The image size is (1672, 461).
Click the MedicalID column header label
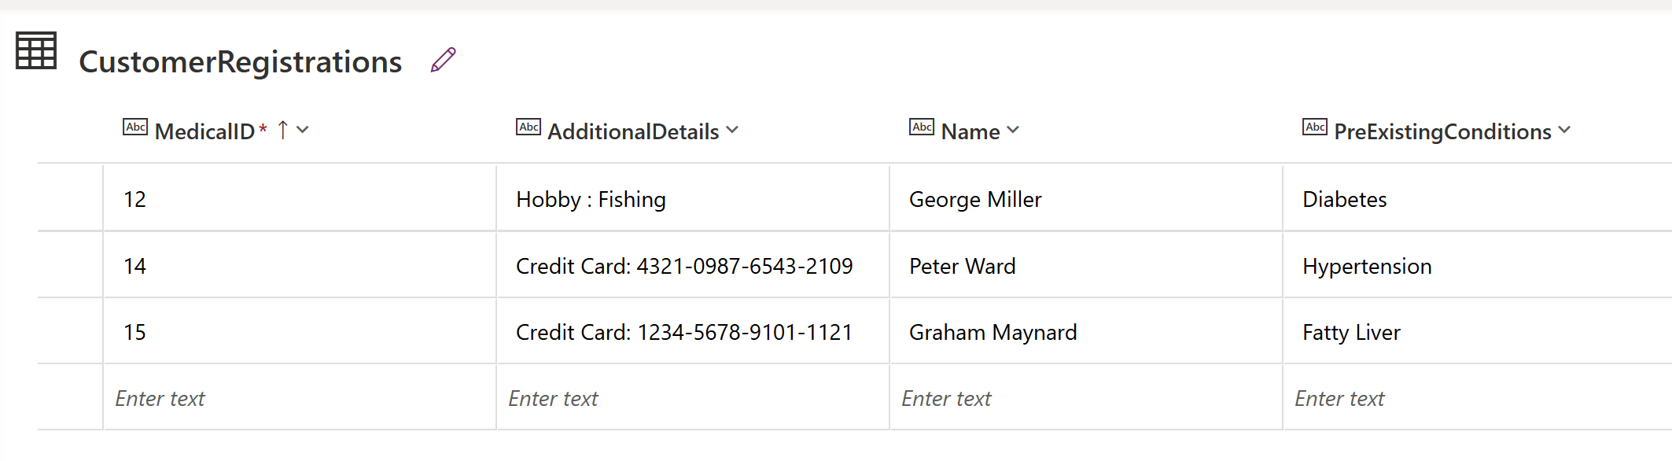pos(204,131)
